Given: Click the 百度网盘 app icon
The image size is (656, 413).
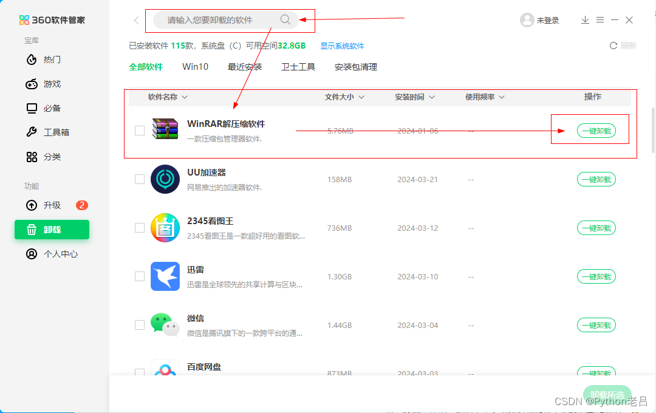Looking at the screenshot, I should 165,367.
